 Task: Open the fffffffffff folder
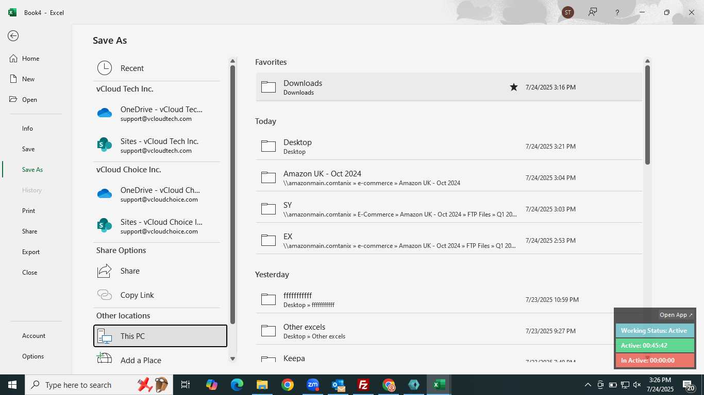pyautogui.click(x=449, y=299)
